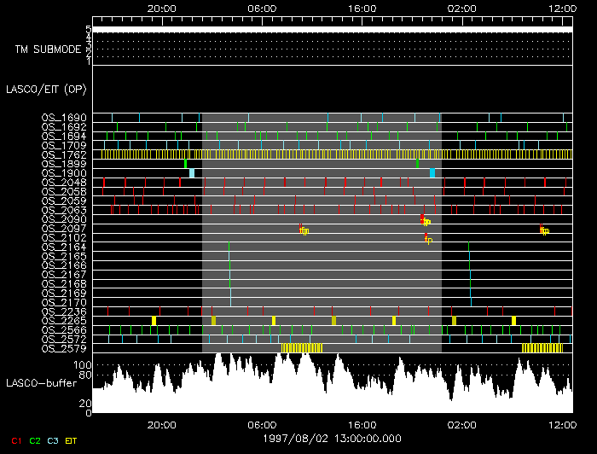Select the fp marker on OS_2090 row

[x=426, y=222]
